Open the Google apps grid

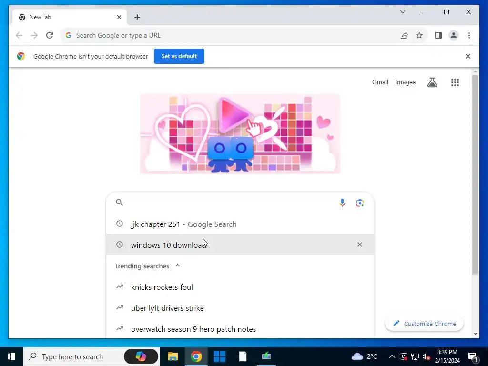[455, 82]
